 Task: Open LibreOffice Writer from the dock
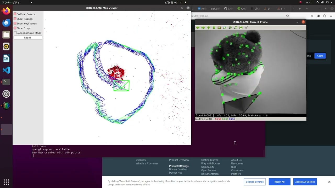[6, 58]
